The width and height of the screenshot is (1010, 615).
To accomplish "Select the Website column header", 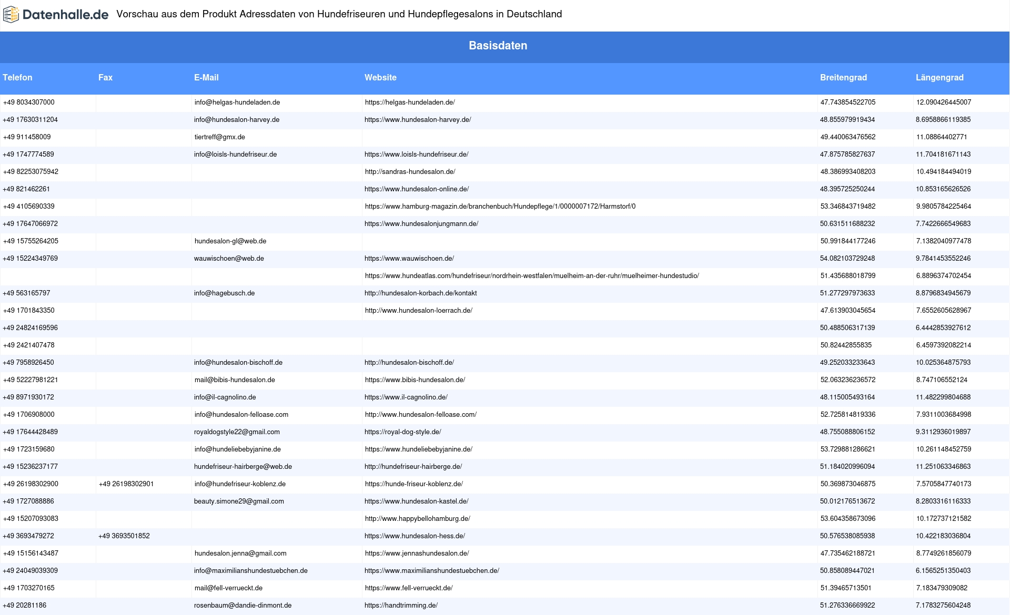I will pos(380,77).
